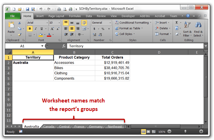
Task: Click the Decrease Font Size icon
Action: tap(58, 29)
